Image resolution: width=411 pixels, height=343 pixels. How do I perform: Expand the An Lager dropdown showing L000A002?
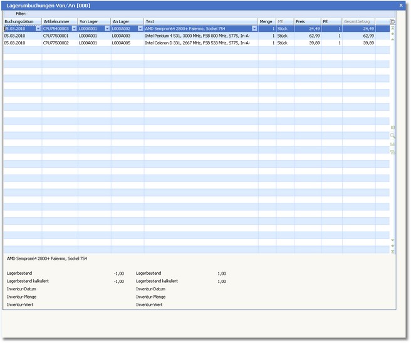(x=140, y=29)
